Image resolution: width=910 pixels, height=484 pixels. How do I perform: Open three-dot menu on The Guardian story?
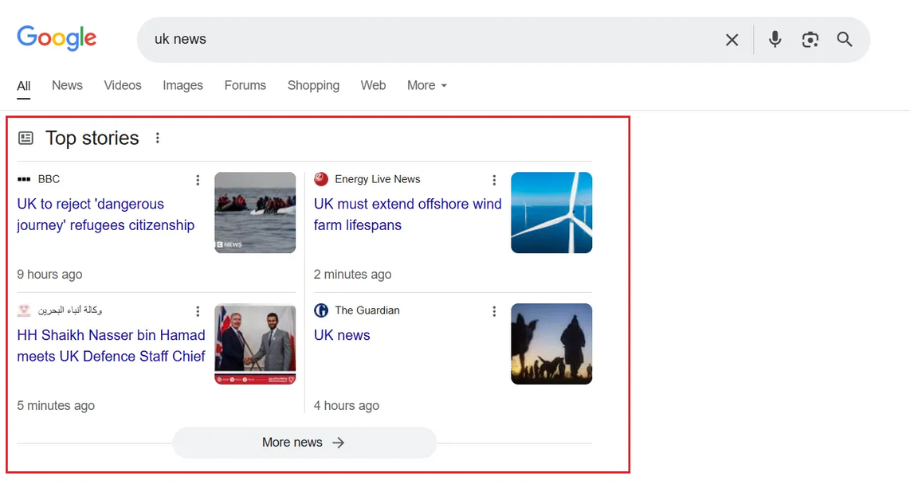tap(494, 311)
